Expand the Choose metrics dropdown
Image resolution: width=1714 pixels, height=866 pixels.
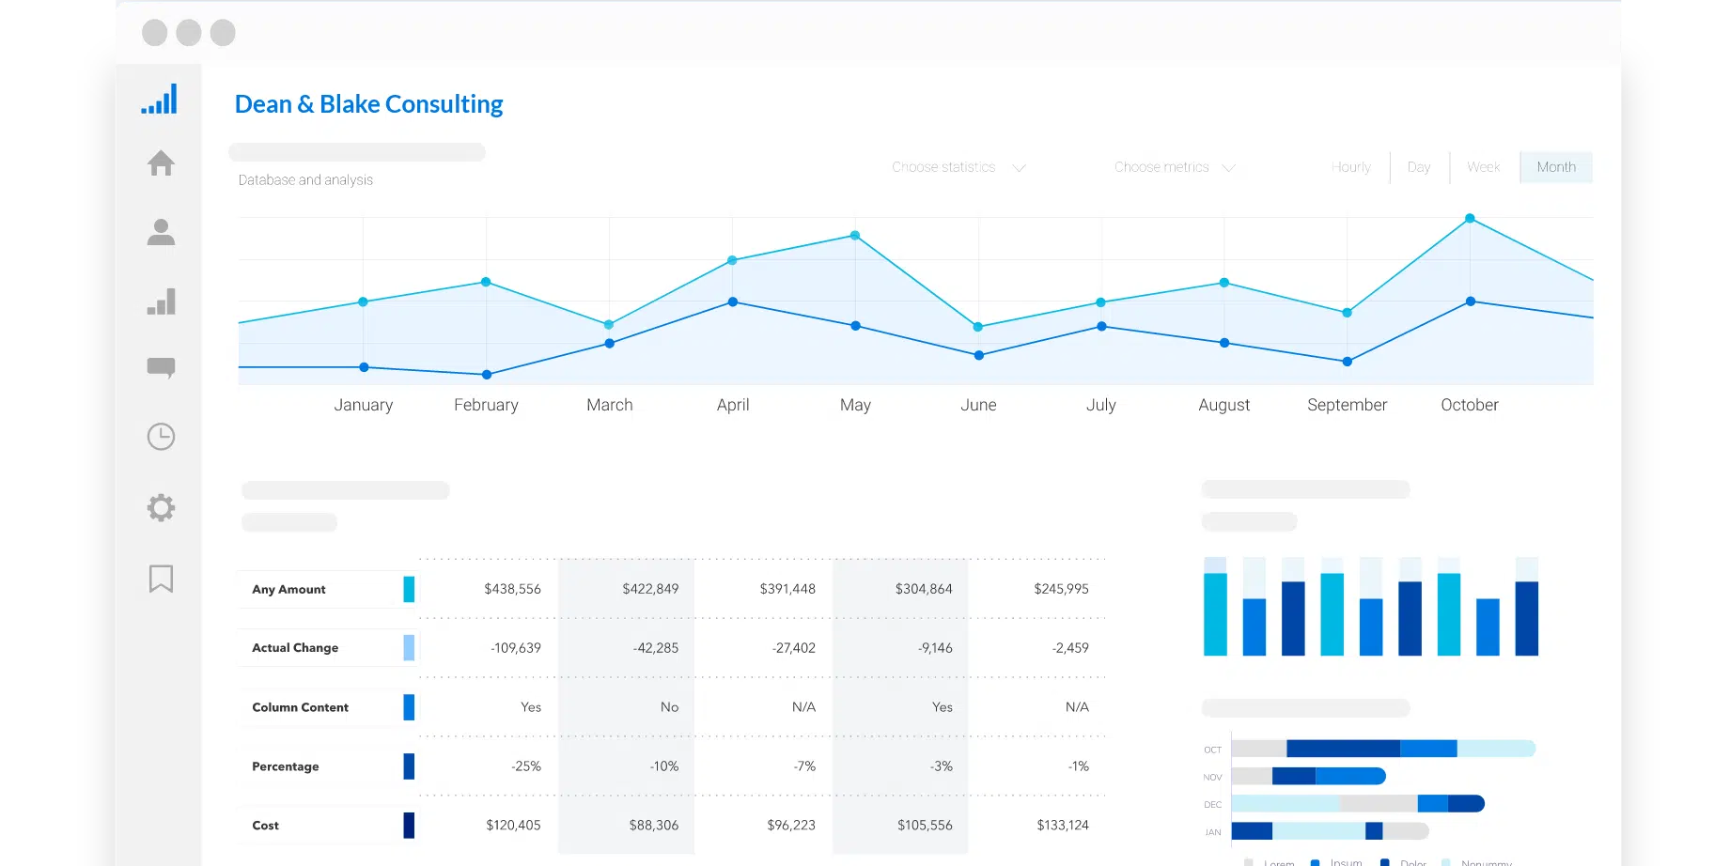point(1174,166)
